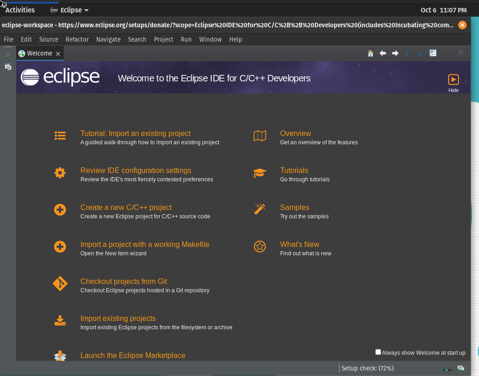This screenshot has width=479, height=376.
Task: Maximize the Welcome view panel
Action: tap(461, 53)
